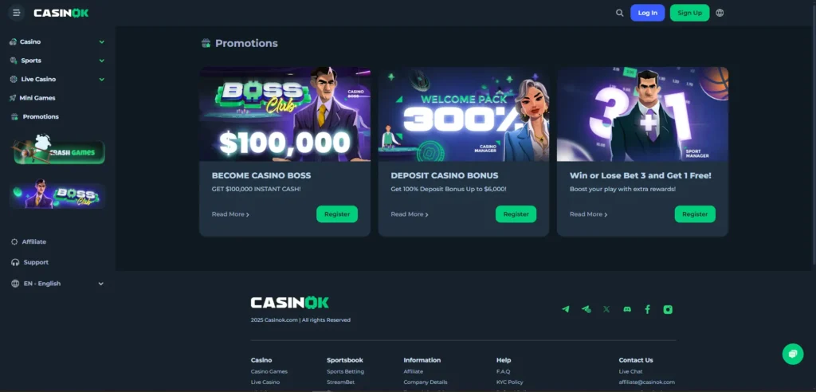Visit the Facebook icon in footer

(x=647, y=309)
